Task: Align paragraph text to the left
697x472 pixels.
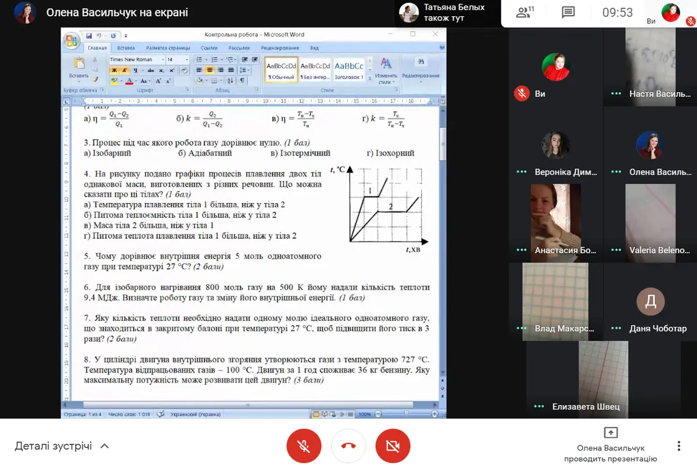Action: click(200, 70)
